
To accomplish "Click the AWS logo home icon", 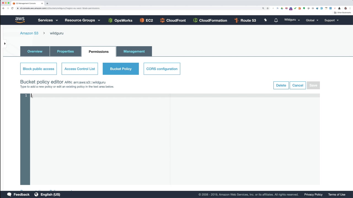I will [x=20, y=20].
